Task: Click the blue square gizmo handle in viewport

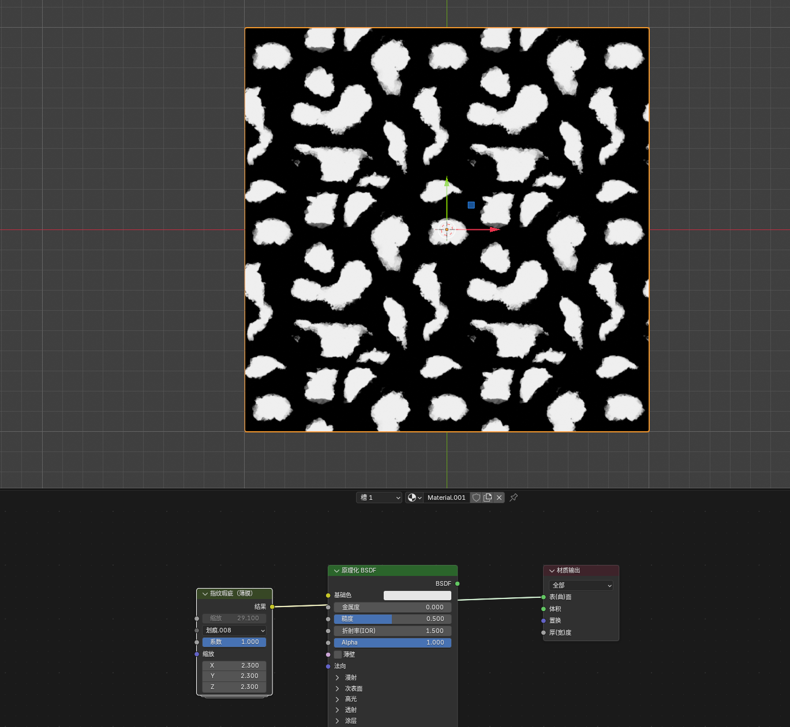Action: click(471, 205)
